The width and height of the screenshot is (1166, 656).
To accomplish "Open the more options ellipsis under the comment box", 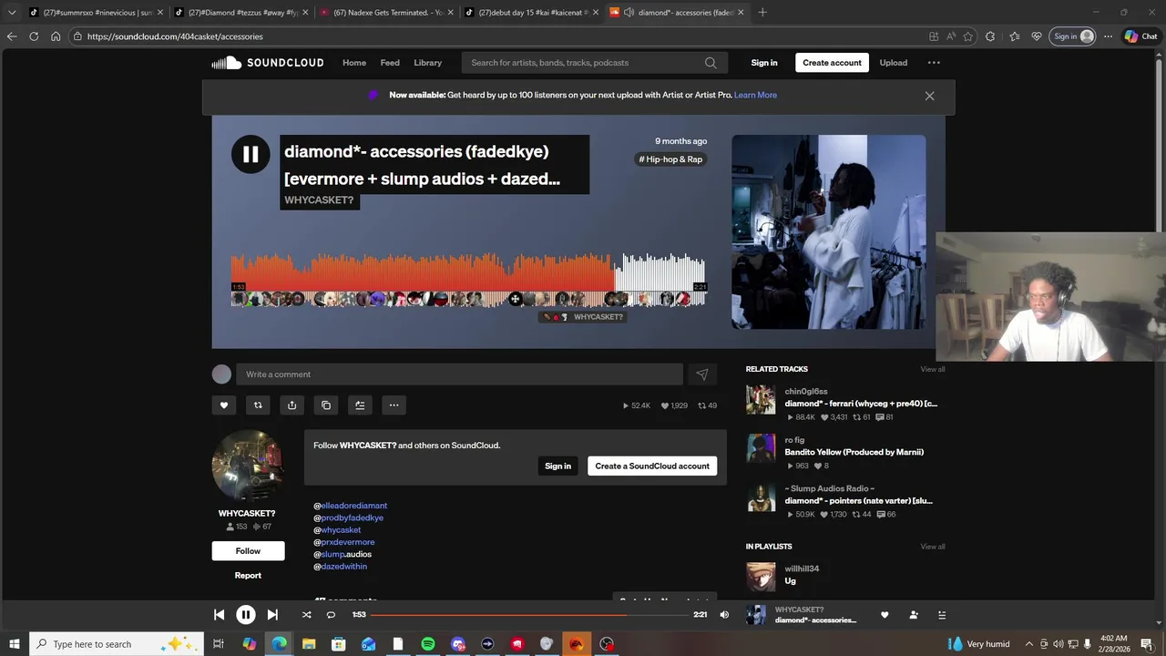I will [x=394, y=405].
